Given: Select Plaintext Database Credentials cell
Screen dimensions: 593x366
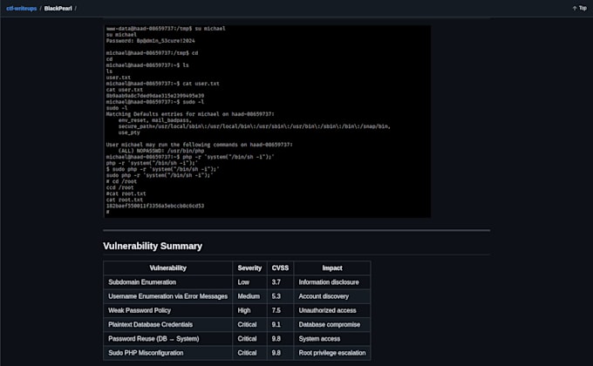Looking at the screenshot, I should click(x=168, y=325).
